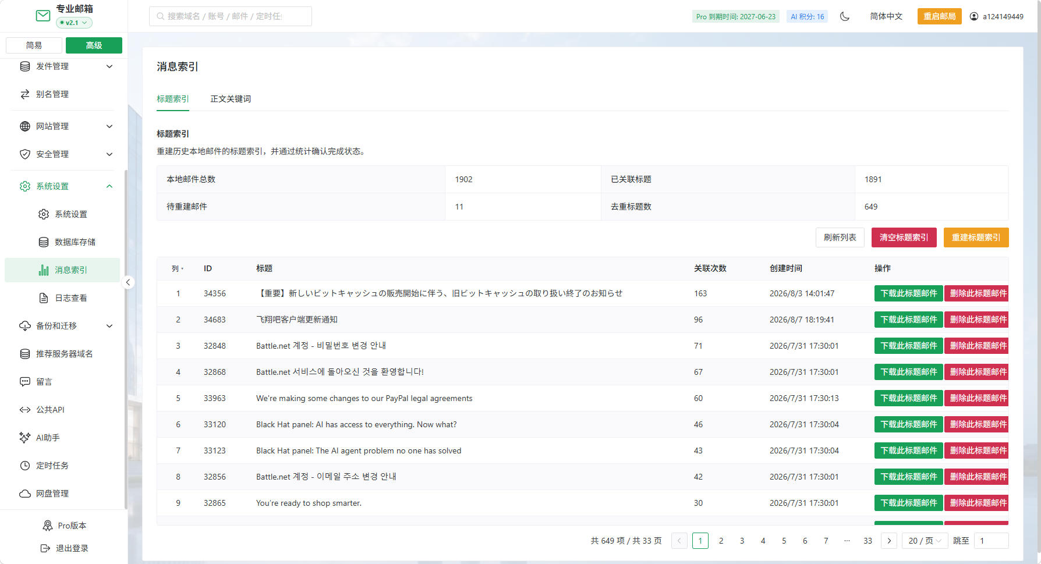This screenshot has height=564, width=1041.
Task: Go to pagination page 7
Action: [x=826, y=541]
